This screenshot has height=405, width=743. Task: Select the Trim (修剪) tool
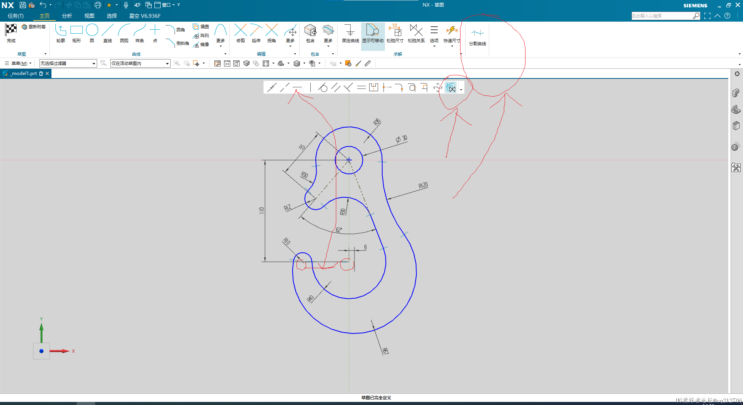pos(241,33)
